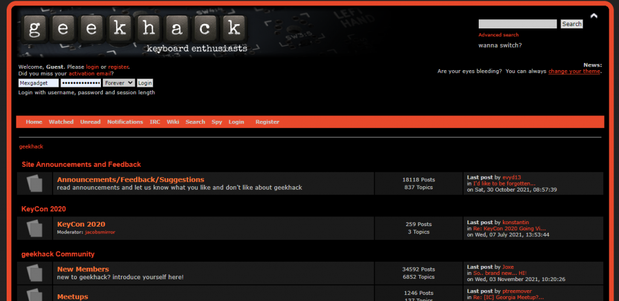Screen dimensions: 619x301
Task: Open the New Members board
Action: tap(83, 269)
